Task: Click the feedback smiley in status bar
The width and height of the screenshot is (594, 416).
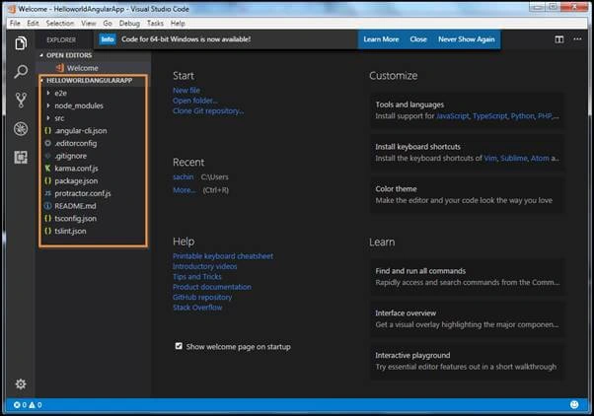Action: point(574,404)
